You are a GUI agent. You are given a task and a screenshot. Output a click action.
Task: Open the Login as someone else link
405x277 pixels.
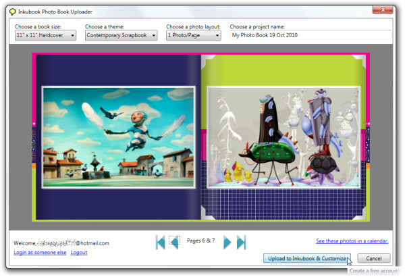click(x=40, y=253)
